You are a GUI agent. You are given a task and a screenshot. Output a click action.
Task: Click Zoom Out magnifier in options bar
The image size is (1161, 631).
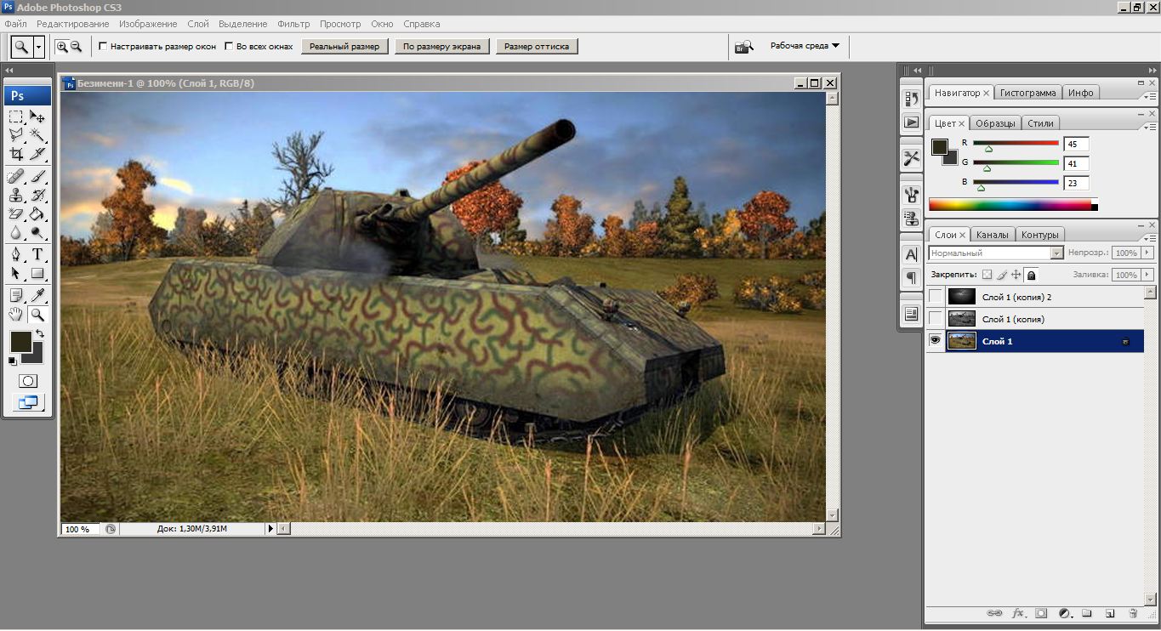(x=76, y=47)
